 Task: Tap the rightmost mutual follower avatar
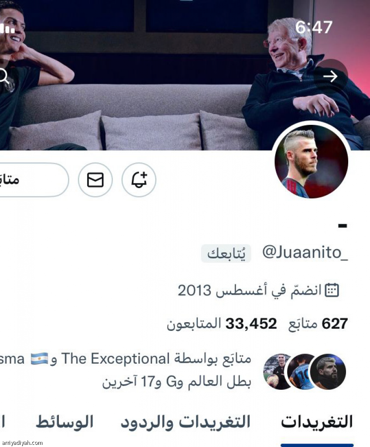click(328, 372)
